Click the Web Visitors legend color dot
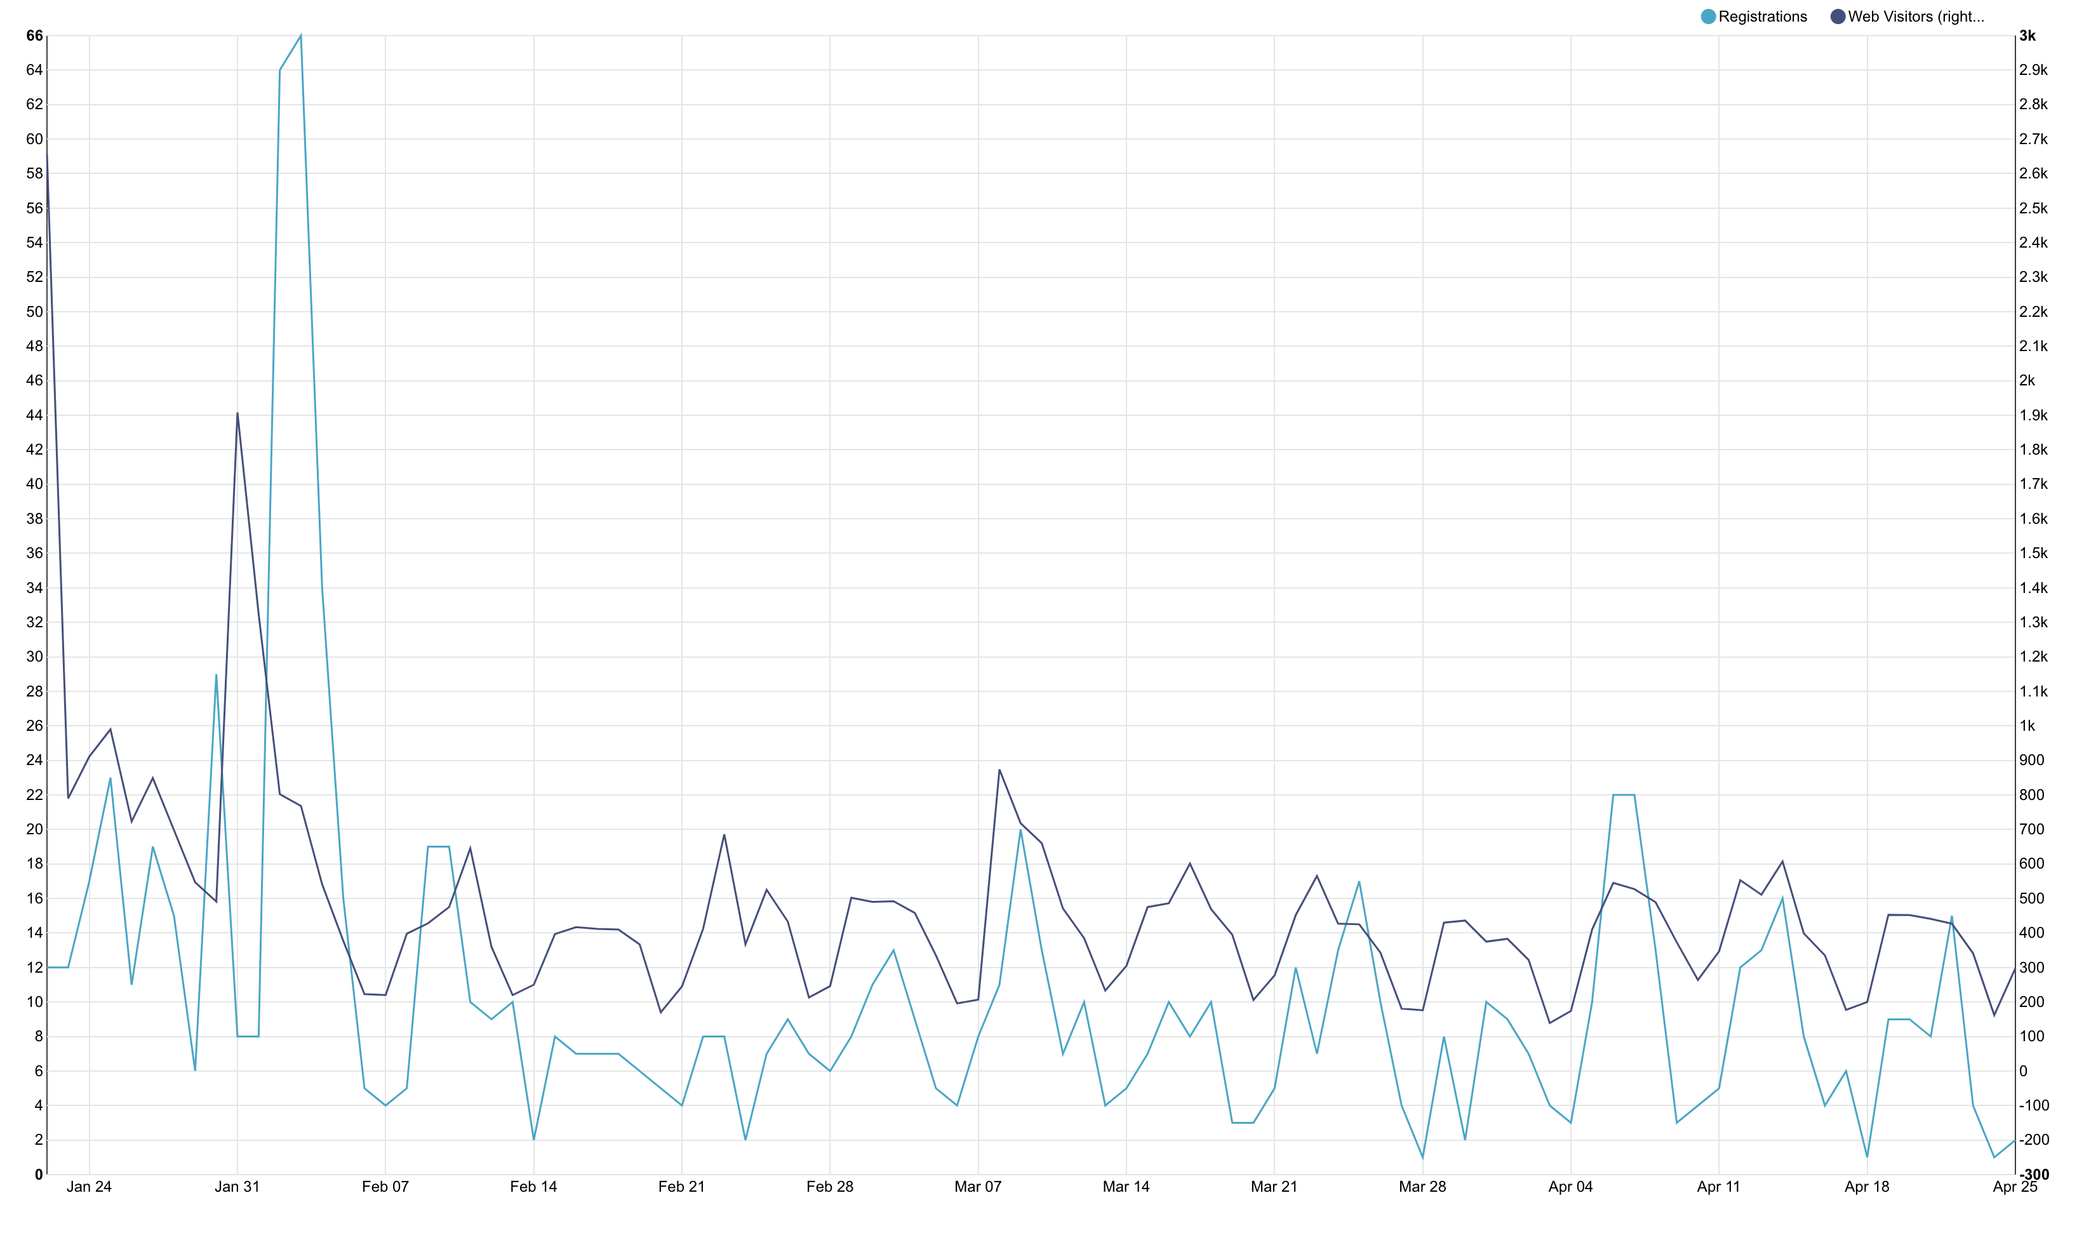2084x1233 pixels. pos(1837,17)
